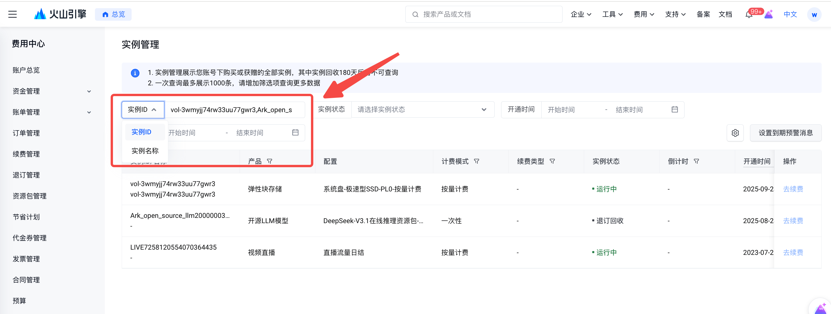Select 实例名称 option in the dropdown

tap(145, 151)
